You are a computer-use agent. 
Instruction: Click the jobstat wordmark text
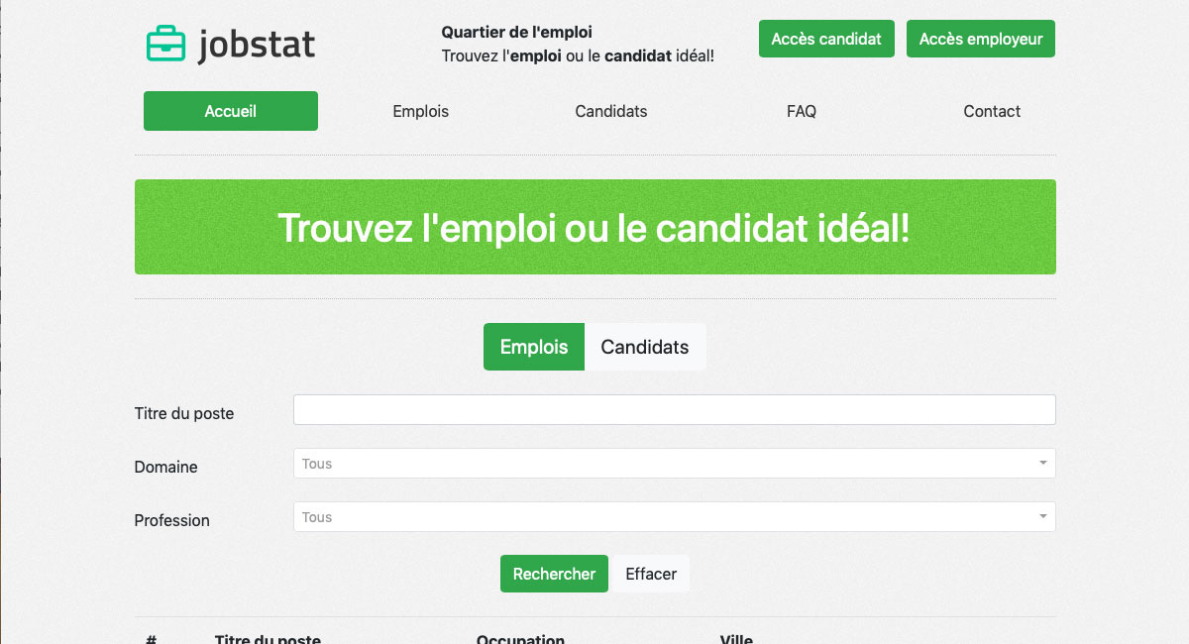pos(258,44)
